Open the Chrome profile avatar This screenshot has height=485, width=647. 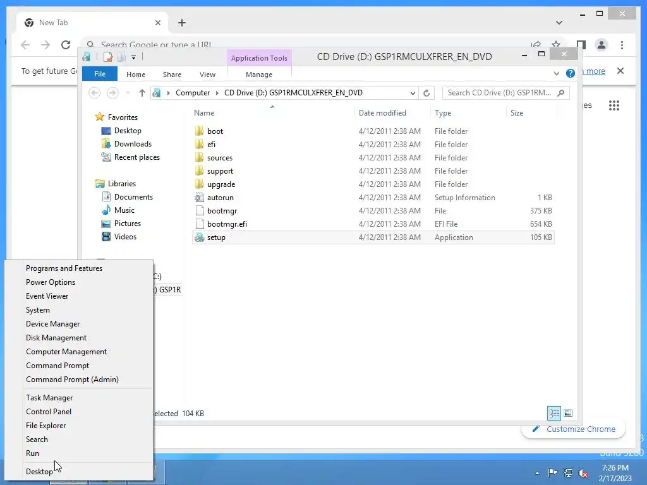(x=602, y=45)
